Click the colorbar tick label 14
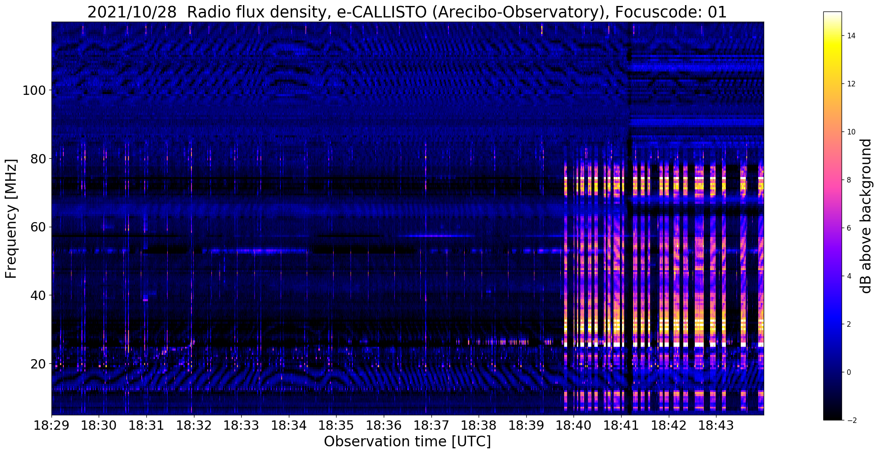The width and height of the screenshot is (879, 454). coord(851,36)
